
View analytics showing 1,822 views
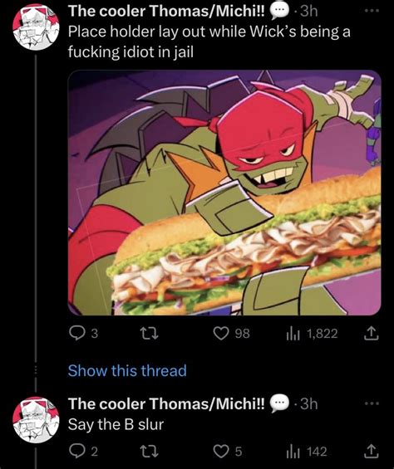(x=312, y=333)
